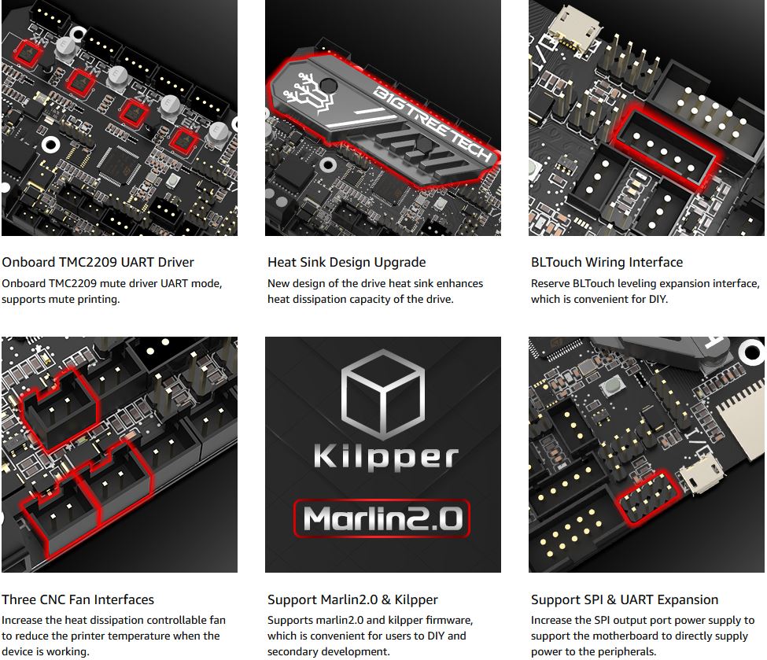Click the heat dissipation capacity description
Screen dimensions: 767x660
click(x=375, y=291)
